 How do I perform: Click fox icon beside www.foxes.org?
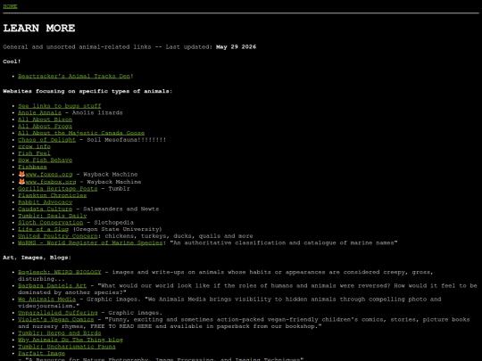click(x=21, y=174)
